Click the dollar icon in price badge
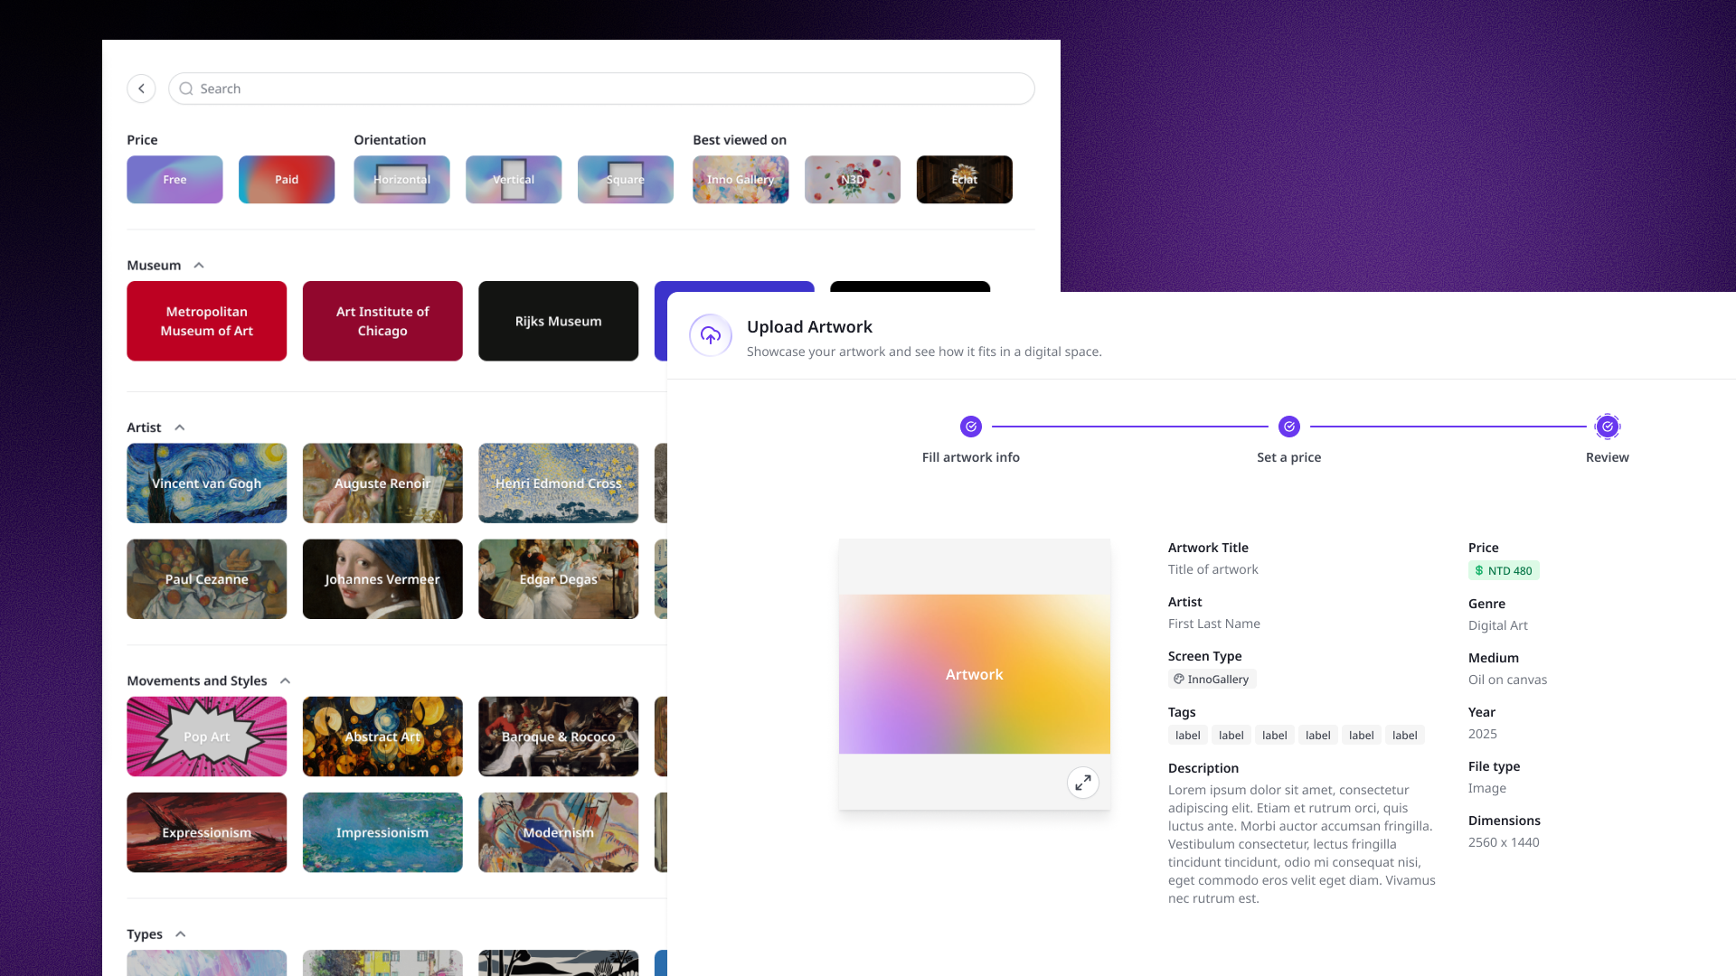This screenshot has height=976, width=1736. [1479, 570]
